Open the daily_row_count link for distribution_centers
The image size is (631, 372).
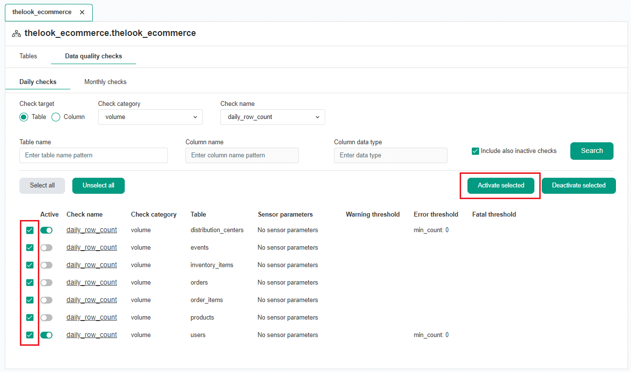click(x=92, y=230)
